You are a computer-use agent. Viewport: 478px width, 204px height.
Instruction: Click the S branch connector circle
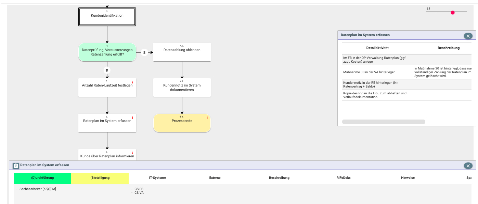pos(144,52)
